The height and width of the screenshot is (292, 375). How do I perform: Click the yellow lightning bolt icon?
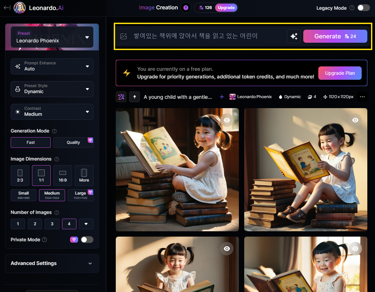(126, 73)
